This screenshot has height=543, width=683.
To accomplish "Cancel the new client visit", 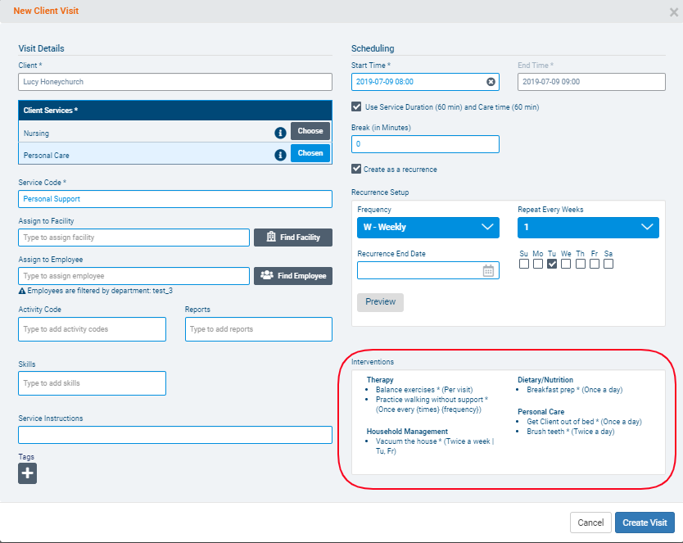I will pos(590,523).
